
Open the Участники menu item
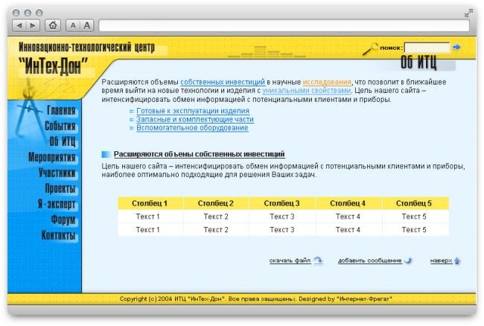[57, 173]
